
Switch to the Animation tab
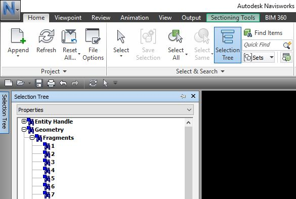[x=135, y=18]
